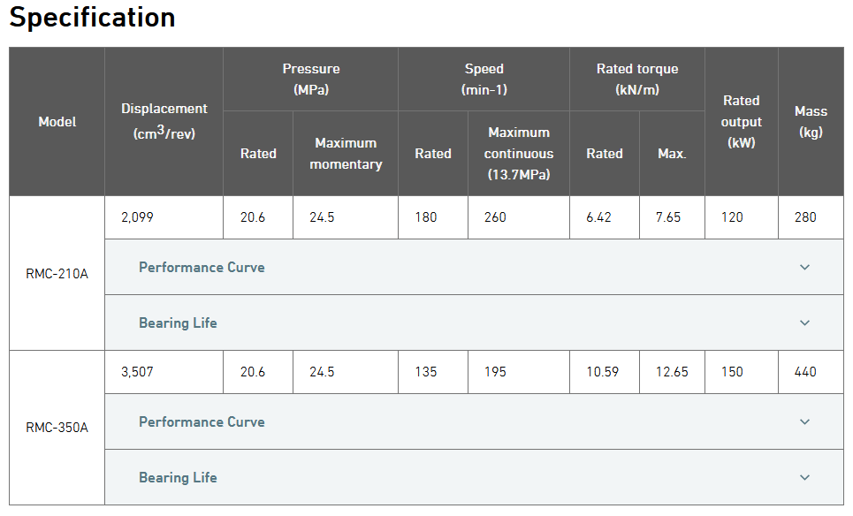
Task: Click the 'Performance Curve' label under RMC-350A
Action: [x=202, y=422]
